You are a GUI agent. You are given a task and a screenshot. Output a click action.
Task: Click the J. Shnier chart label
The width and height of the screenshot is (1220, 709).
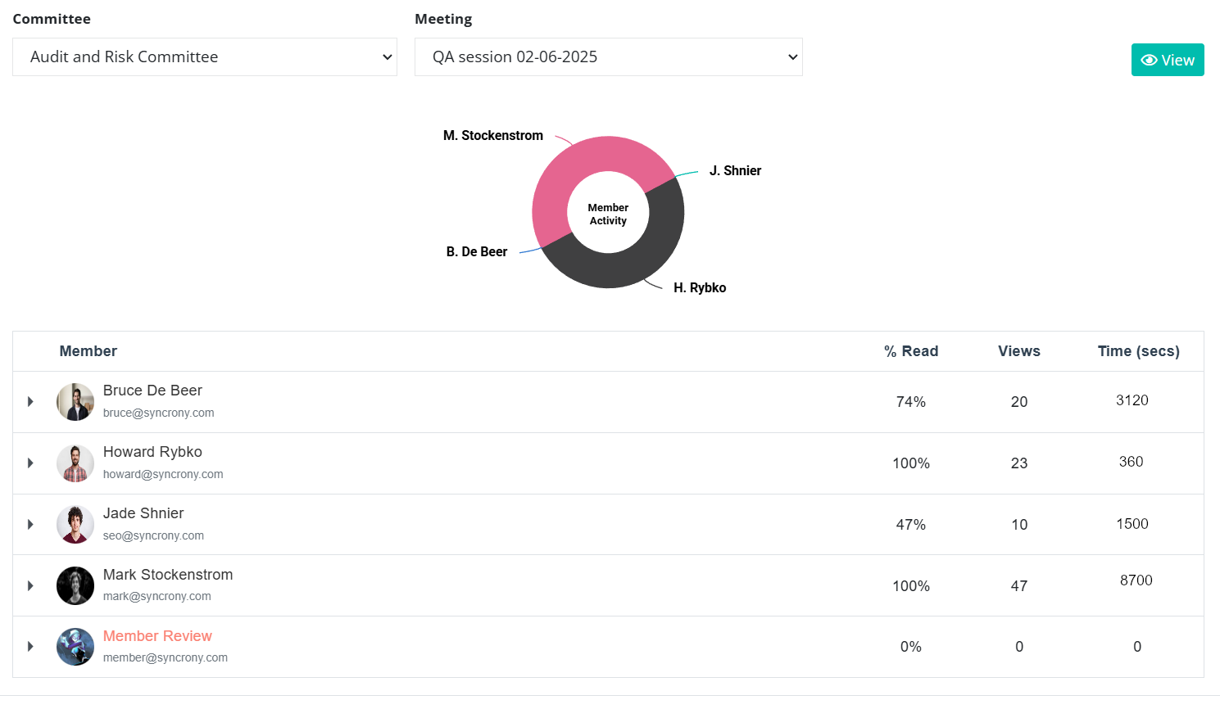pyautogui.click(x=734, y=170)
